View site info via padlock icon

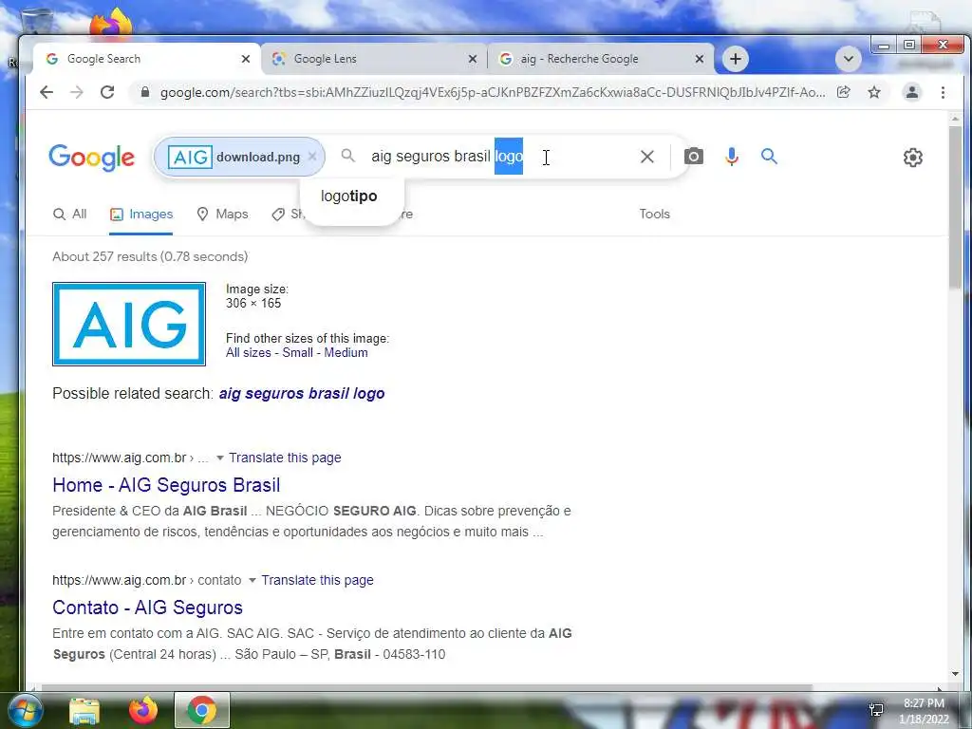(x=145, y=92)
